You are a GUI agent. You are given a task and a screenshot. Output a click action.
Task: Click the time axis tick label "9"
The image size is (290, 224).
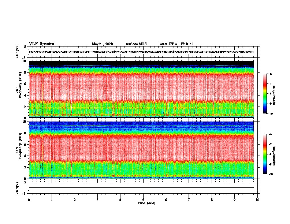click(x=234, y=200)
